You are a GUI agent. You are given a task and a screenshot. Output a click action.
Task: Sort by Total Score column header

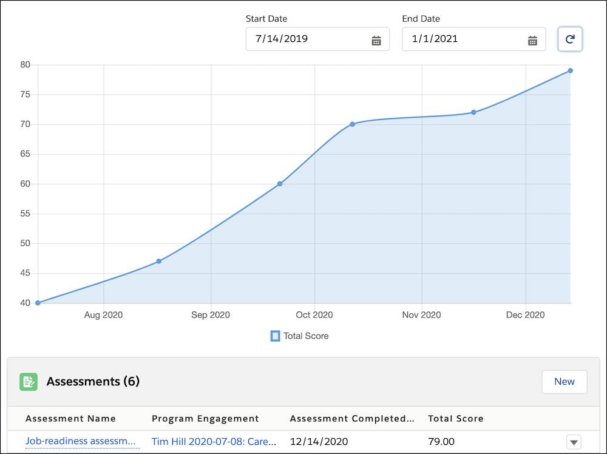(456, 419)
